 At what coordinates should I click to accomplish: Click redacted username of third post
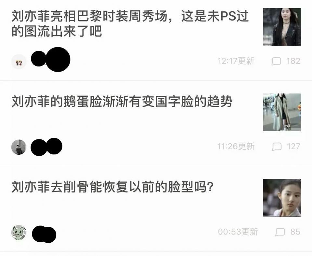tap(44, 234)
